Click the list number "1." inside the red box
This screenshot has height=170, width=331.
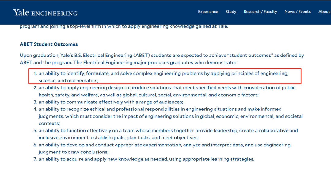[35, 74]
